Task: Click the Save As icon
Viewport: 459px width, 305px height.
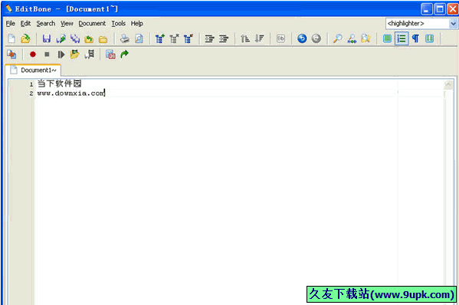Action: (61, 38)
